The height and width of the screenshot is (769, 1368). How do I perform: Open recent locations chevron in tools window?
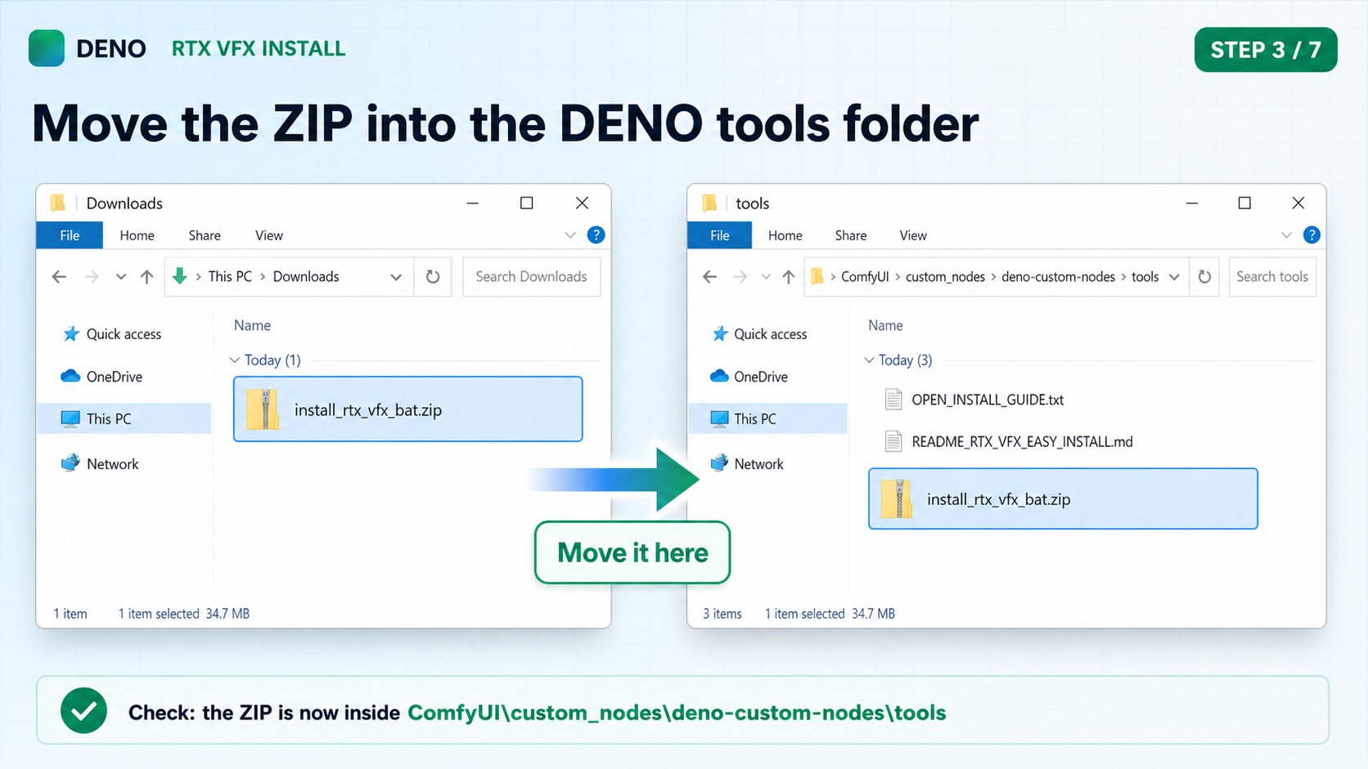(766, 277)
